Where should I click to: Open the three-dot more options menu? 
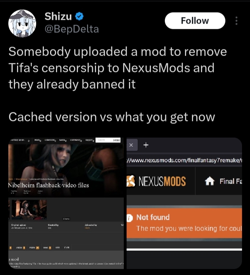(x=236, y=21)
